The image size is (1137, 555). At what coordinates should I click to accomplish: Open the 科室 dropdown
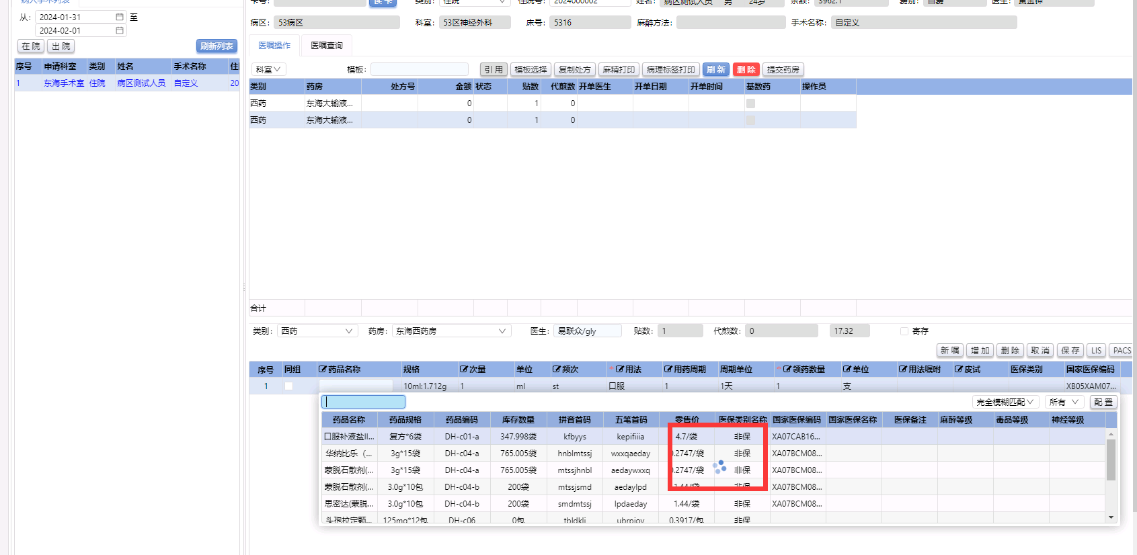269,69
